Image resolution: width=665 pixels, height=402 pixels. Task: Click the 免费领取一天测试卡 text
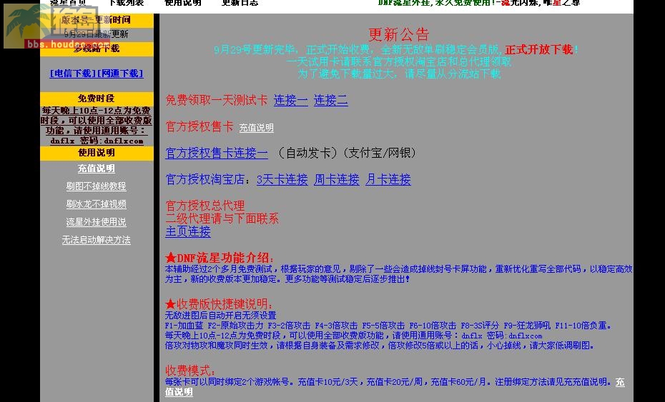pyautogui.click(x=216, y=101)
